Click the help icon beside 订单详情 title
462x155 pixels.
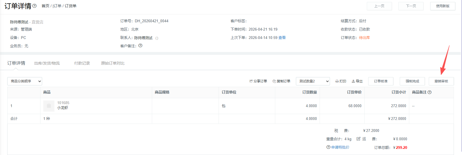tap(34, 6)
